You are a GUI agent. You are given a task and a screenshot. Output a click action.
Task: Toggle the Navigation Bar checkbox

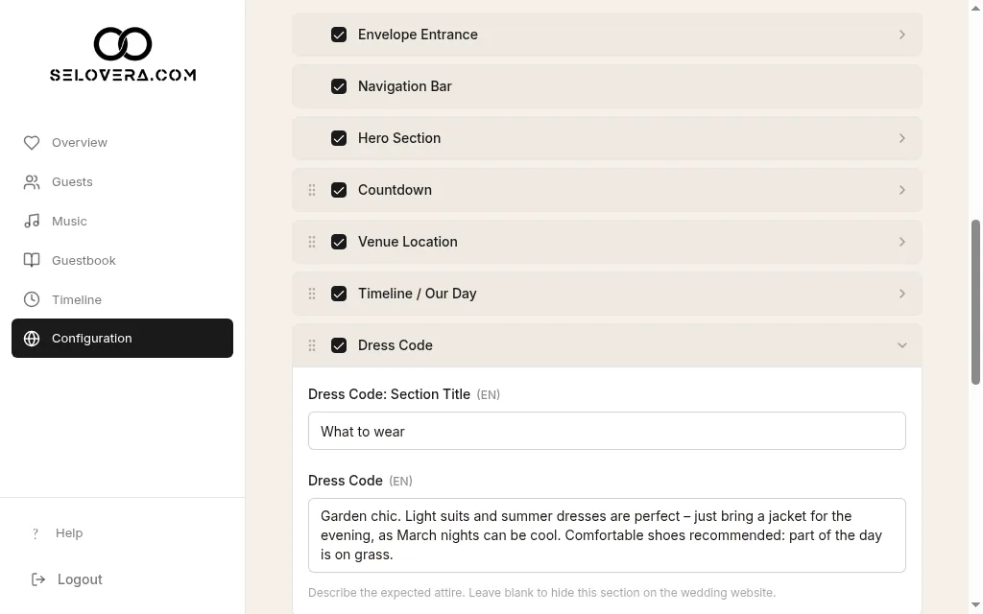(339, 86)
